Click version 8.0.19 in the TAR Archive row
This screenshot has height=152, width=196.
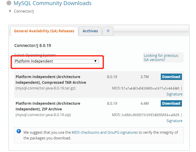(112, 77)
